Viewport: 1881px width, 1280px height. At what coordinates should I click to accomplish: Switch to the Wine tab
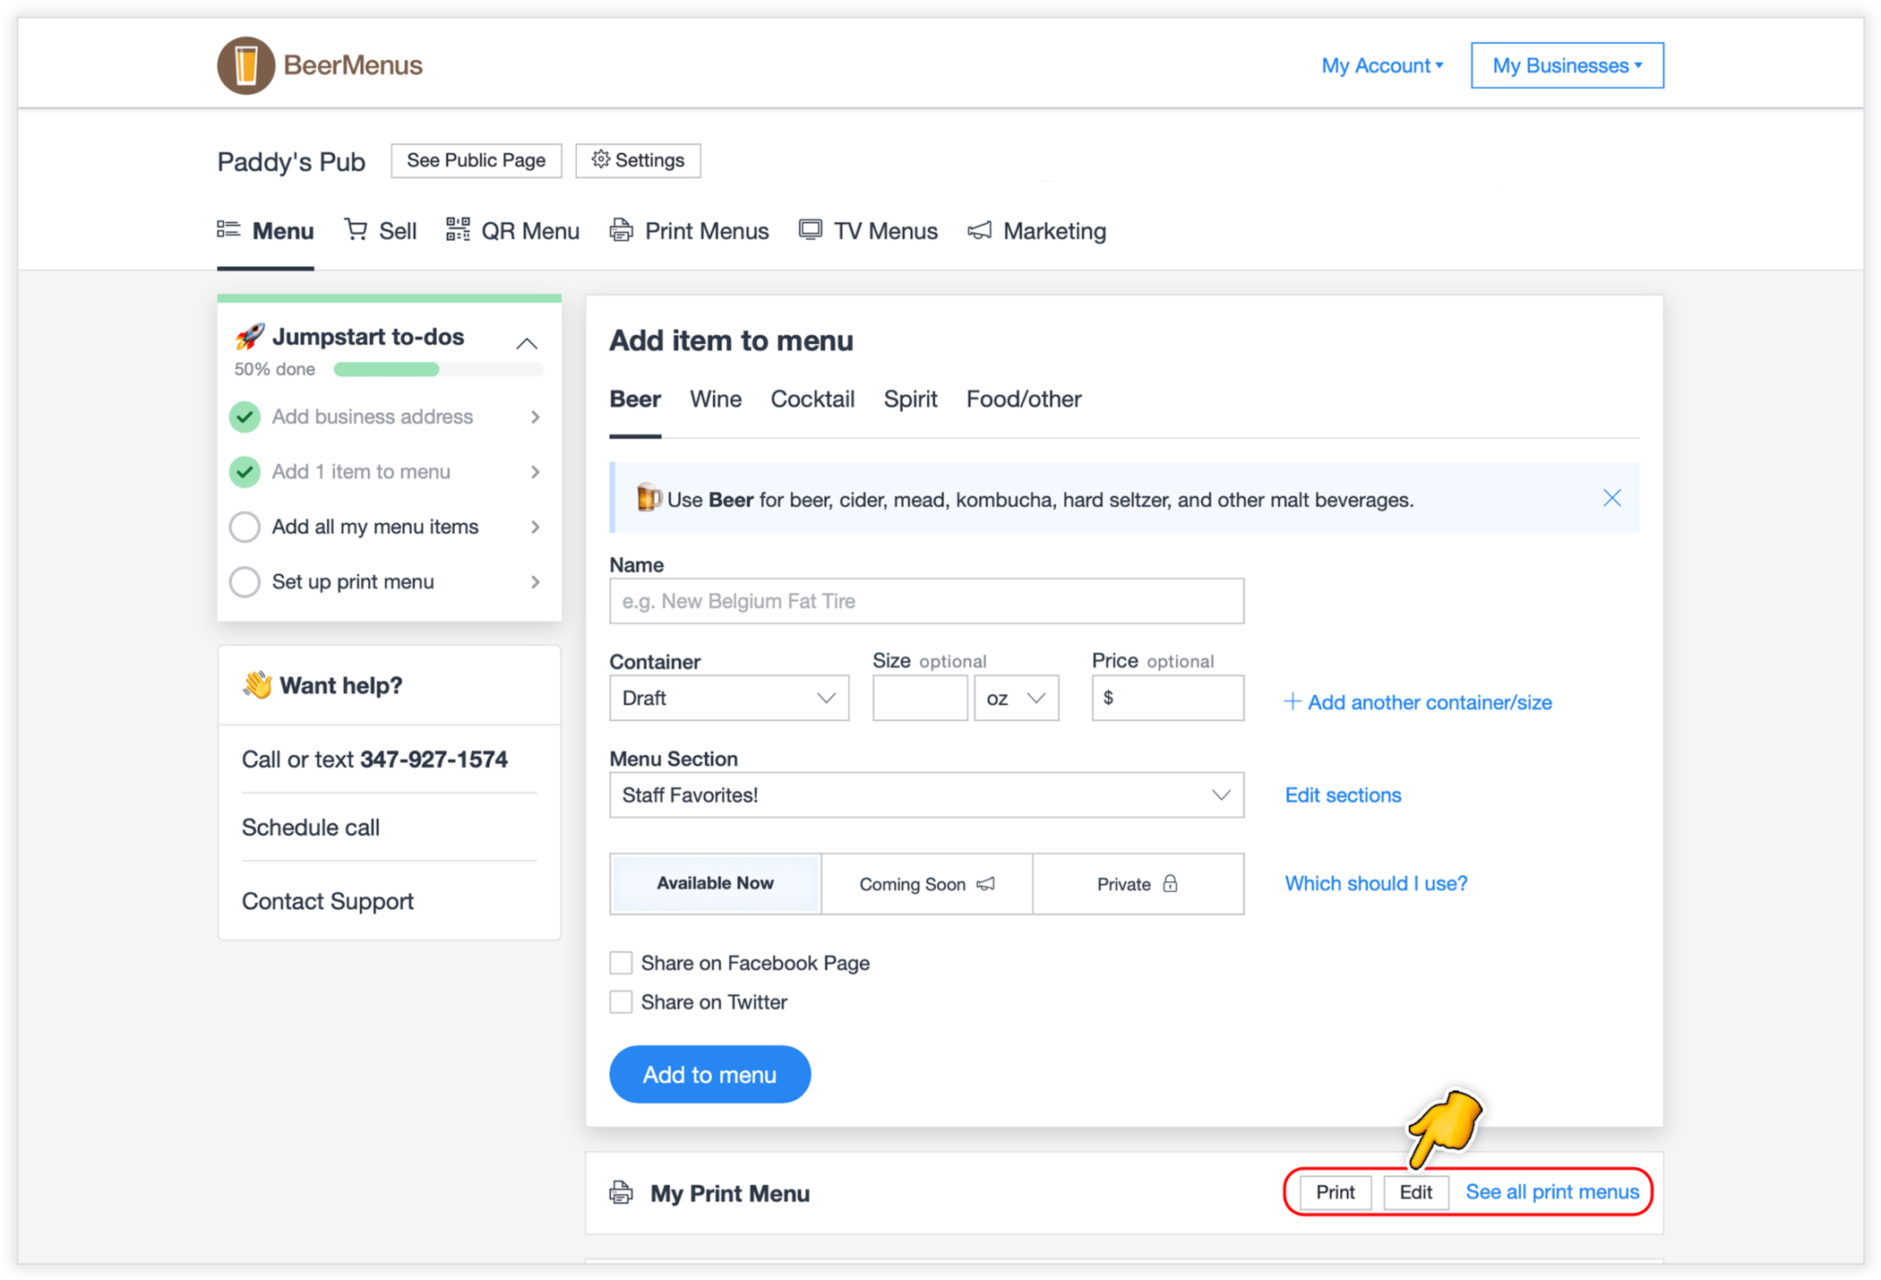715,399
